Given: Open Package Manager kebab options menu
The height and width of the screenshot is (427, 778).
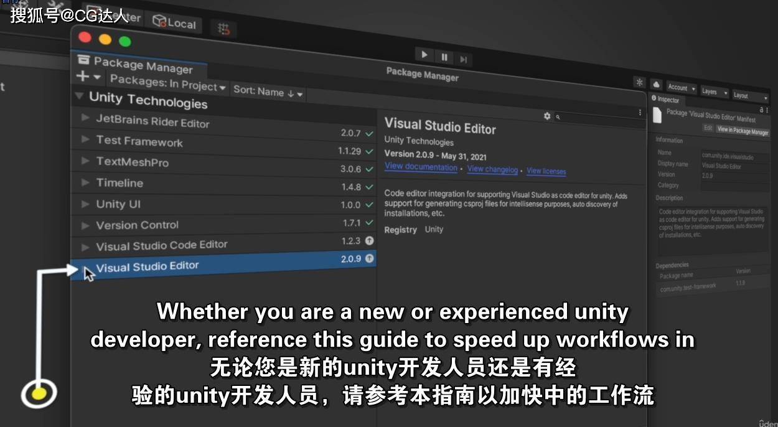Looking at the screenshot, I should [x=640, y=113].
